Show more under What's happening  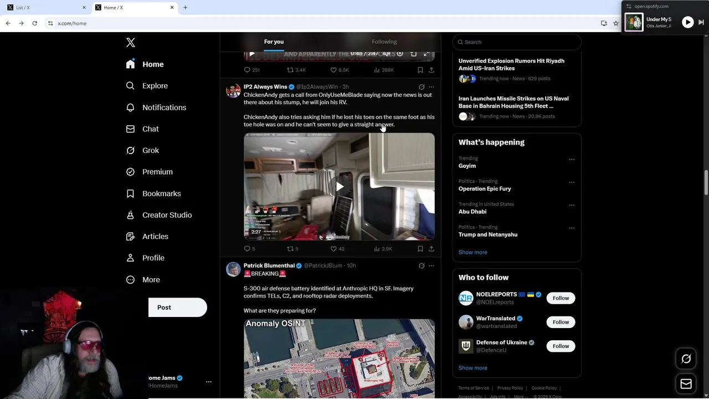coord(472,252)
